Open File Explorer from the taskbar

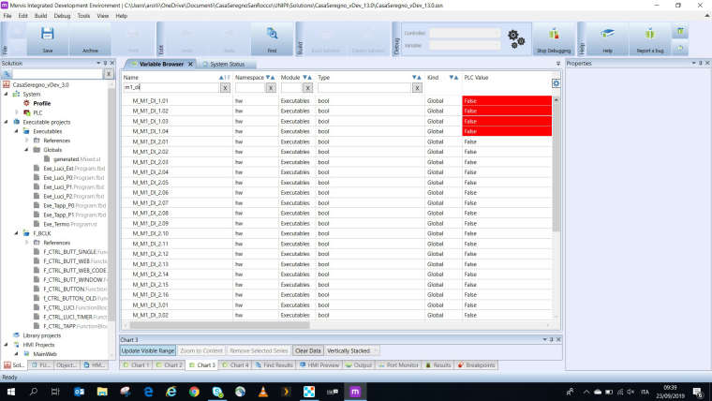coord(102,392)
